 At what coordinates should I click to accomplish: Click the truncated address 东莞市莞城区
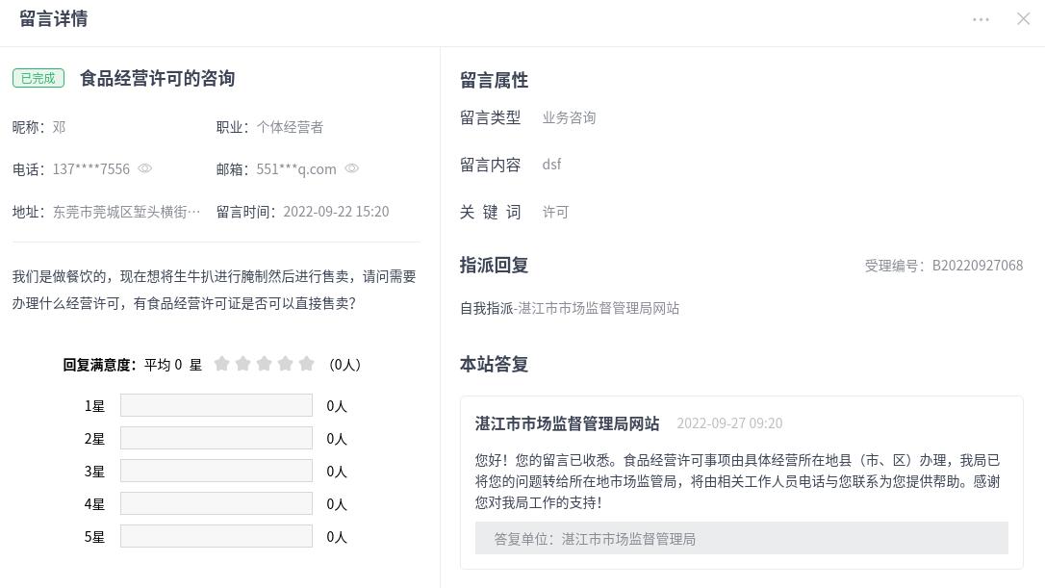point(127,212)
